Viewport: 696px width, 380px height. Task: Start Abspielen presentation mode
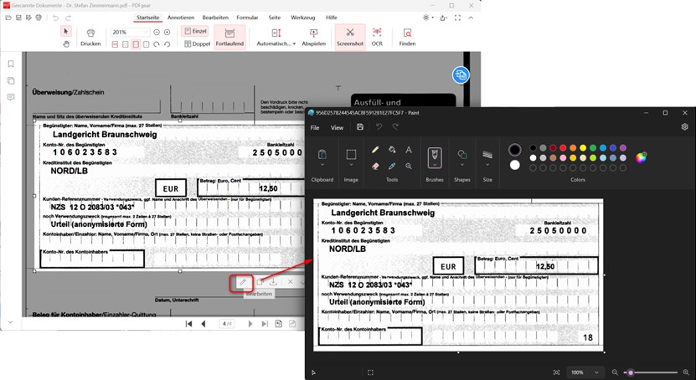tap(314, 37)
